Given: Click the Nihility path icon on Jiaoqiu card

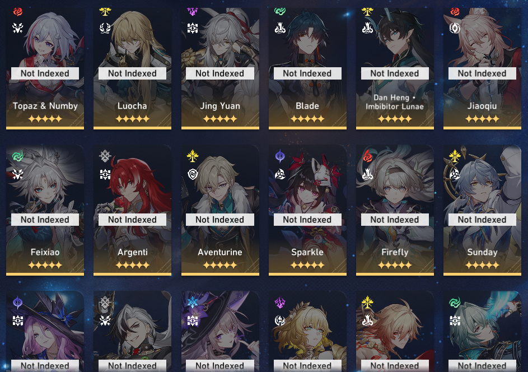Looking at the screenshot, I should tap(455, 28).
